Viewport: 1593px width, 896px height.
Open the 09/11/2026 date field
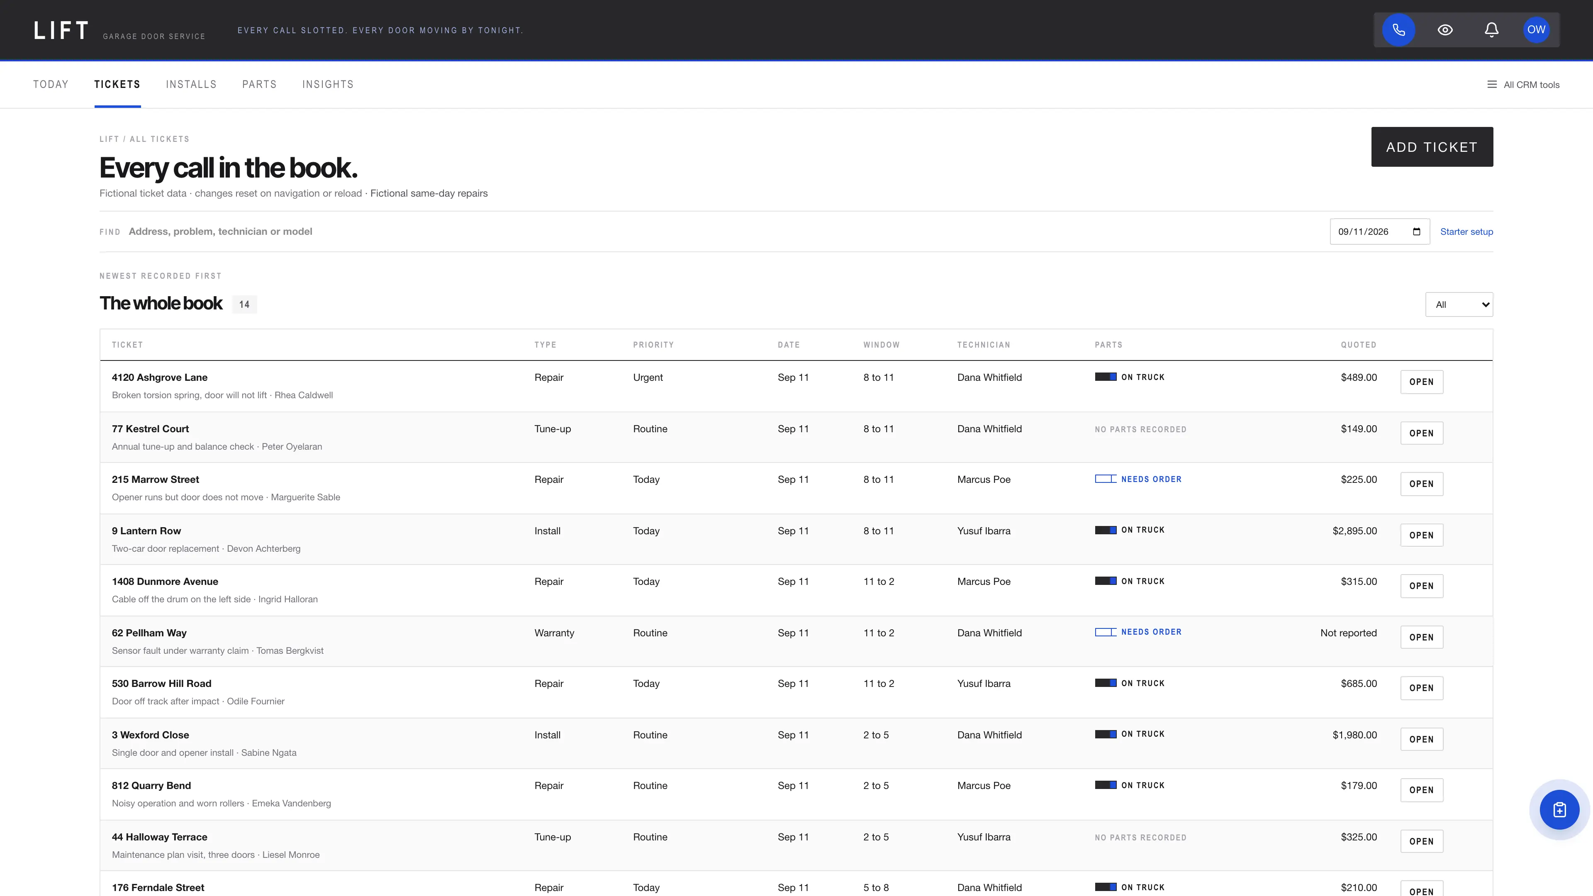tap(1380, 232)
